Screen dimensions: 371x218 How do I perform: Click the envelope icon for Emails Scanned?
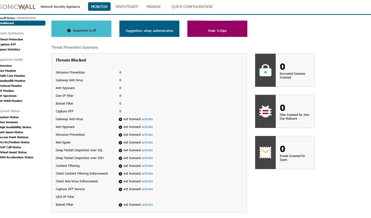tap(265, 153)
